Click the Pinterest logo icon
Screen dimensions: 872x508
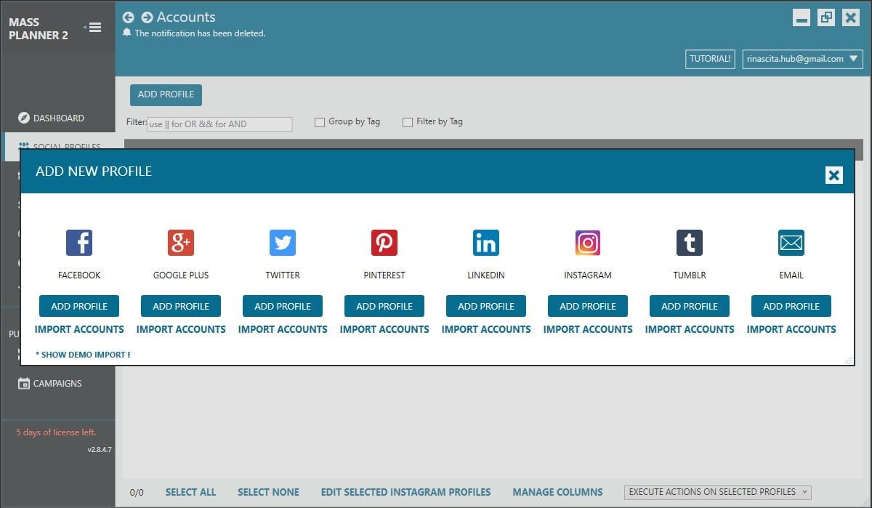tap(384, 243)
